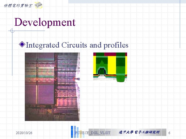Screen dimensions: 186x139
Task: Click the slide number 6
Action: coord(169,133)
